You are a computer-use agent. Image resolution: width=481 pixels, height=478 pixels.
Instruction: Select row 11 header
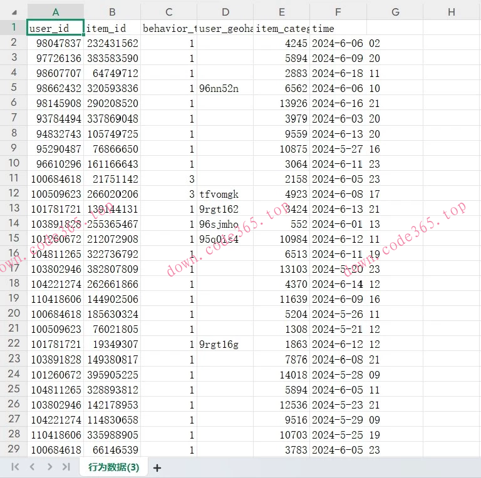(13, 178)
